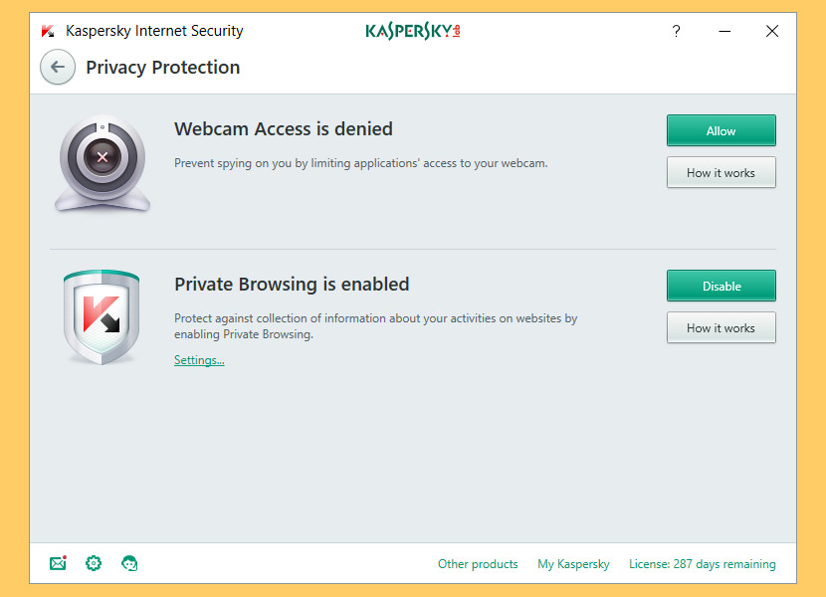This screenshot has width=826, height=597.
Task: Disable Private Browsing
Action: (721, 286)
